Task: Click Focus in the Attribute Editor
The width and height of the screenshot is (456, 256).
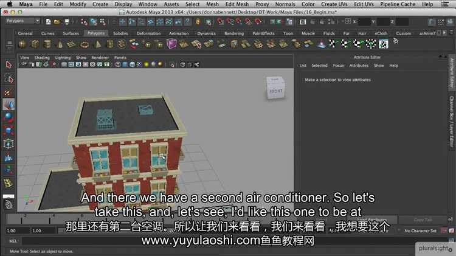Action: click(338, 66)
